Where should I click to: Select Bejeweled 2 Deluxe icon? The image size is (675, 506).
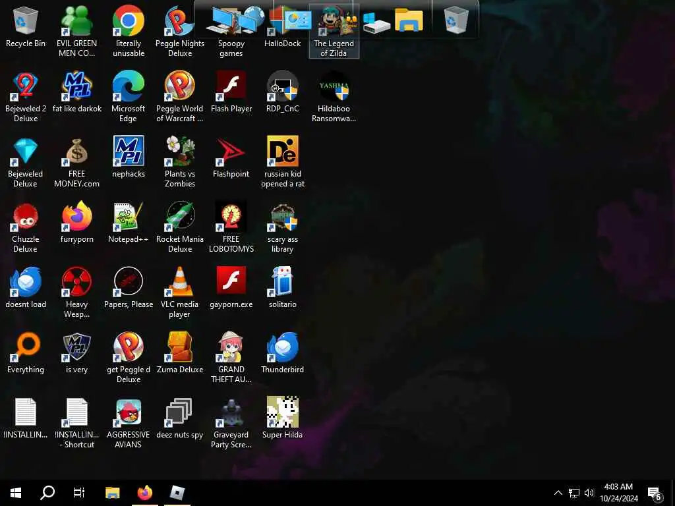point(26,97)
